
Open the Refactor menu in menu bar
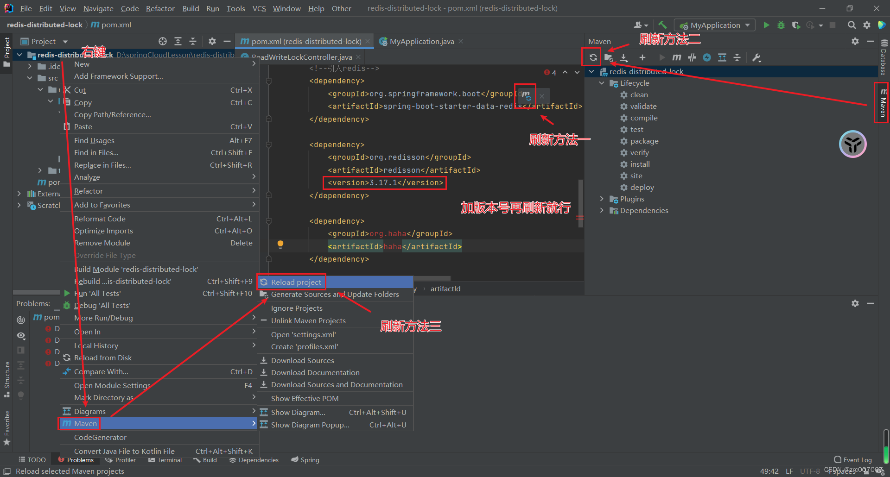tap(160, 8)
